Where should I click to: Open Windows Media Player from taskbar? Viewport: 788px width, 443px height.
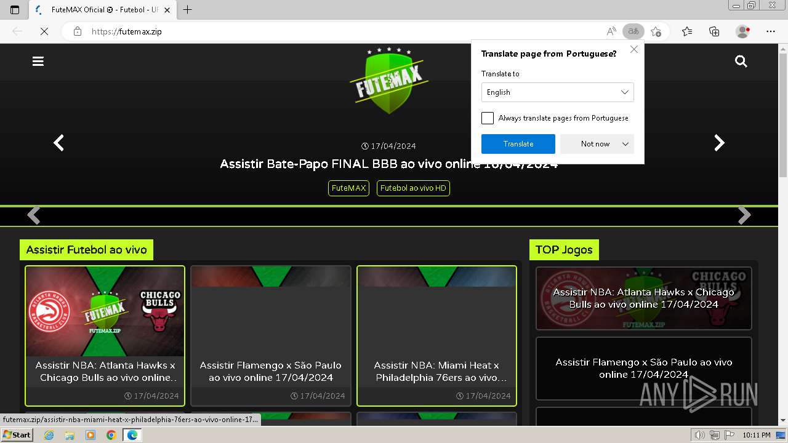coord(90,435)
